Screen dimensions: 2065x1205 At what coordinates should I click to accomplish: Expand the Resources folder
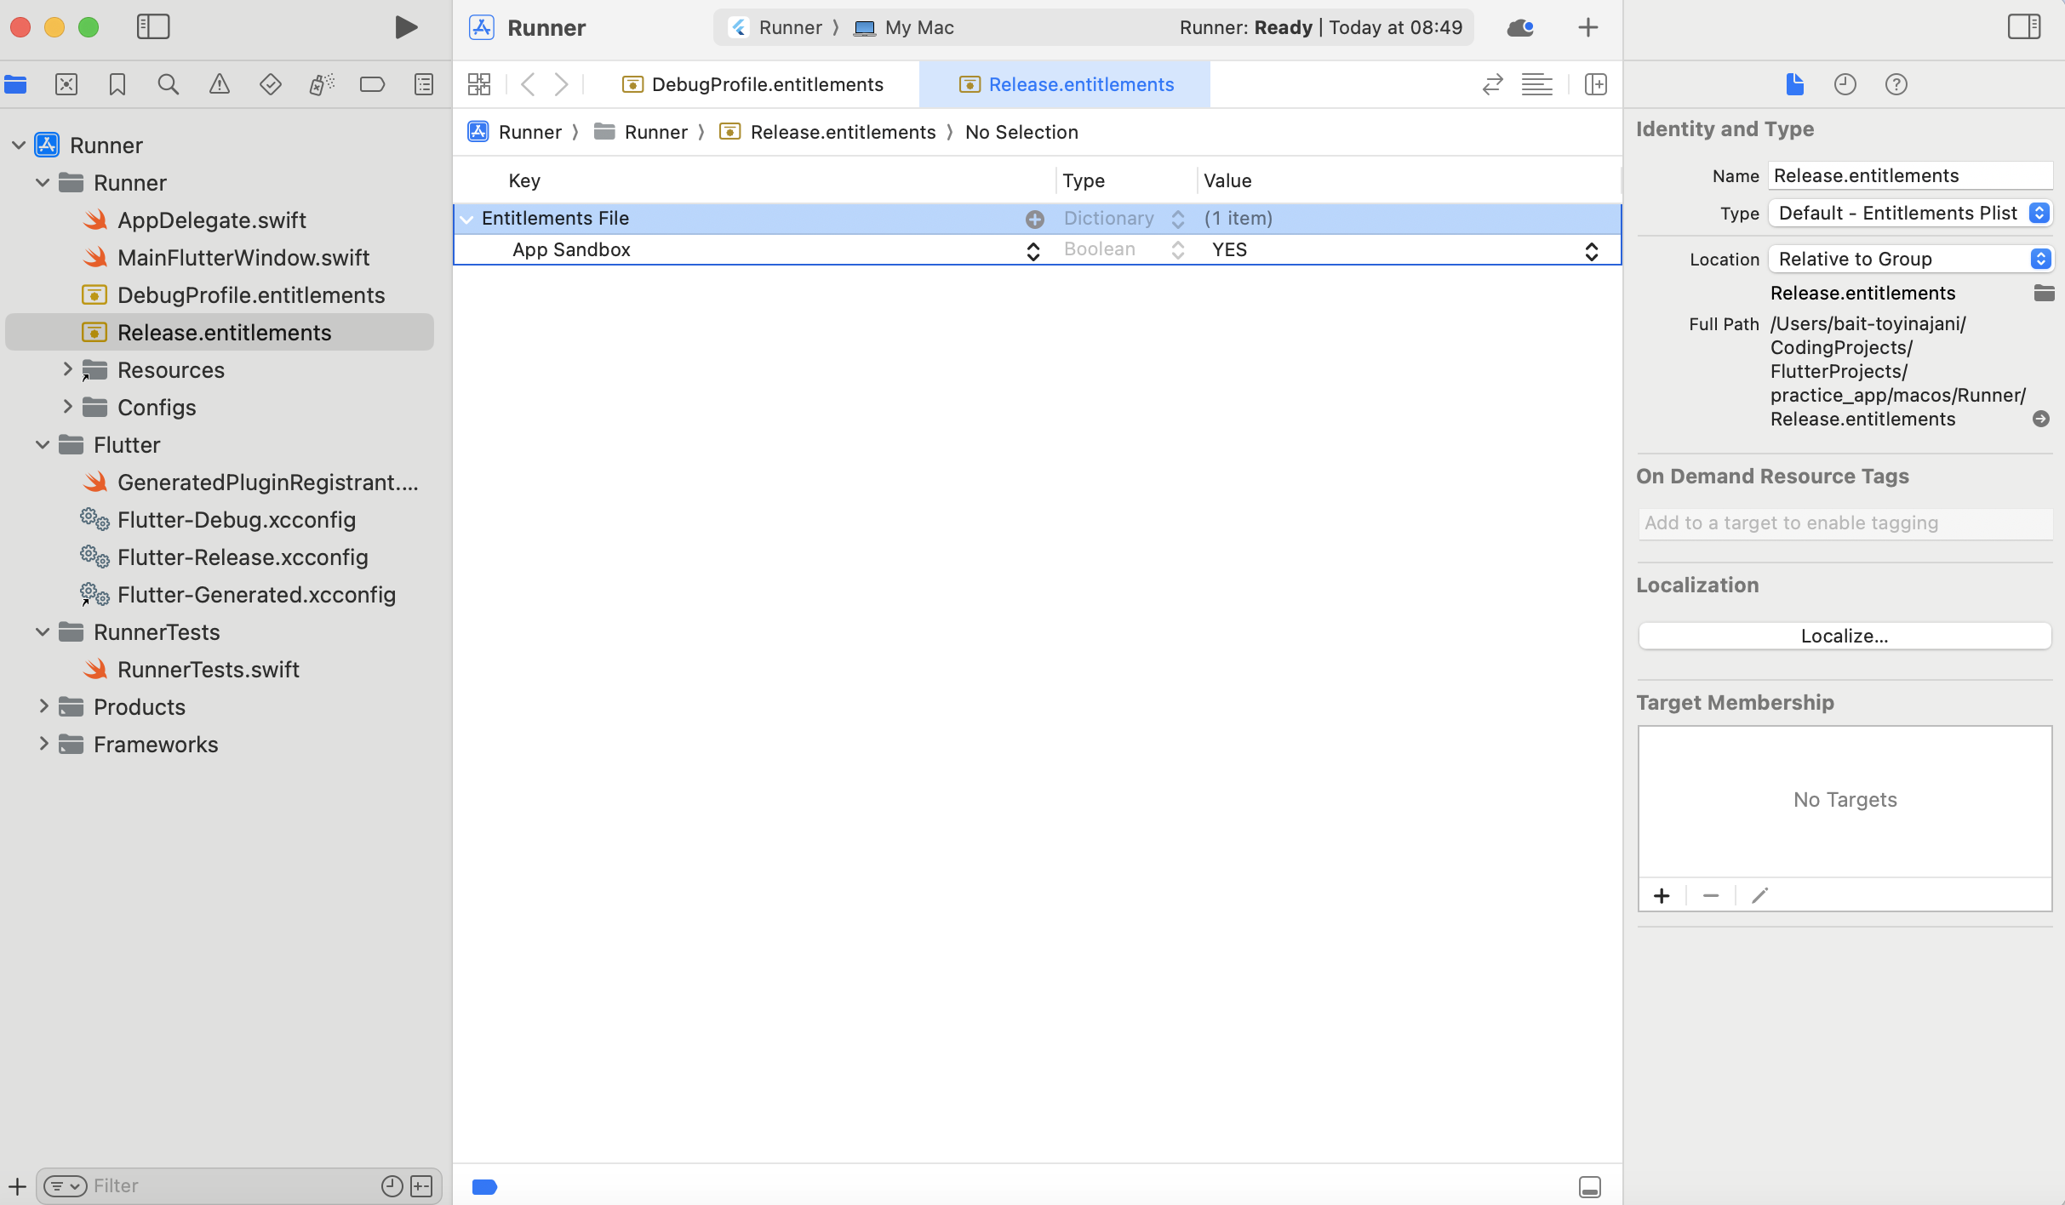pos(67,369)
